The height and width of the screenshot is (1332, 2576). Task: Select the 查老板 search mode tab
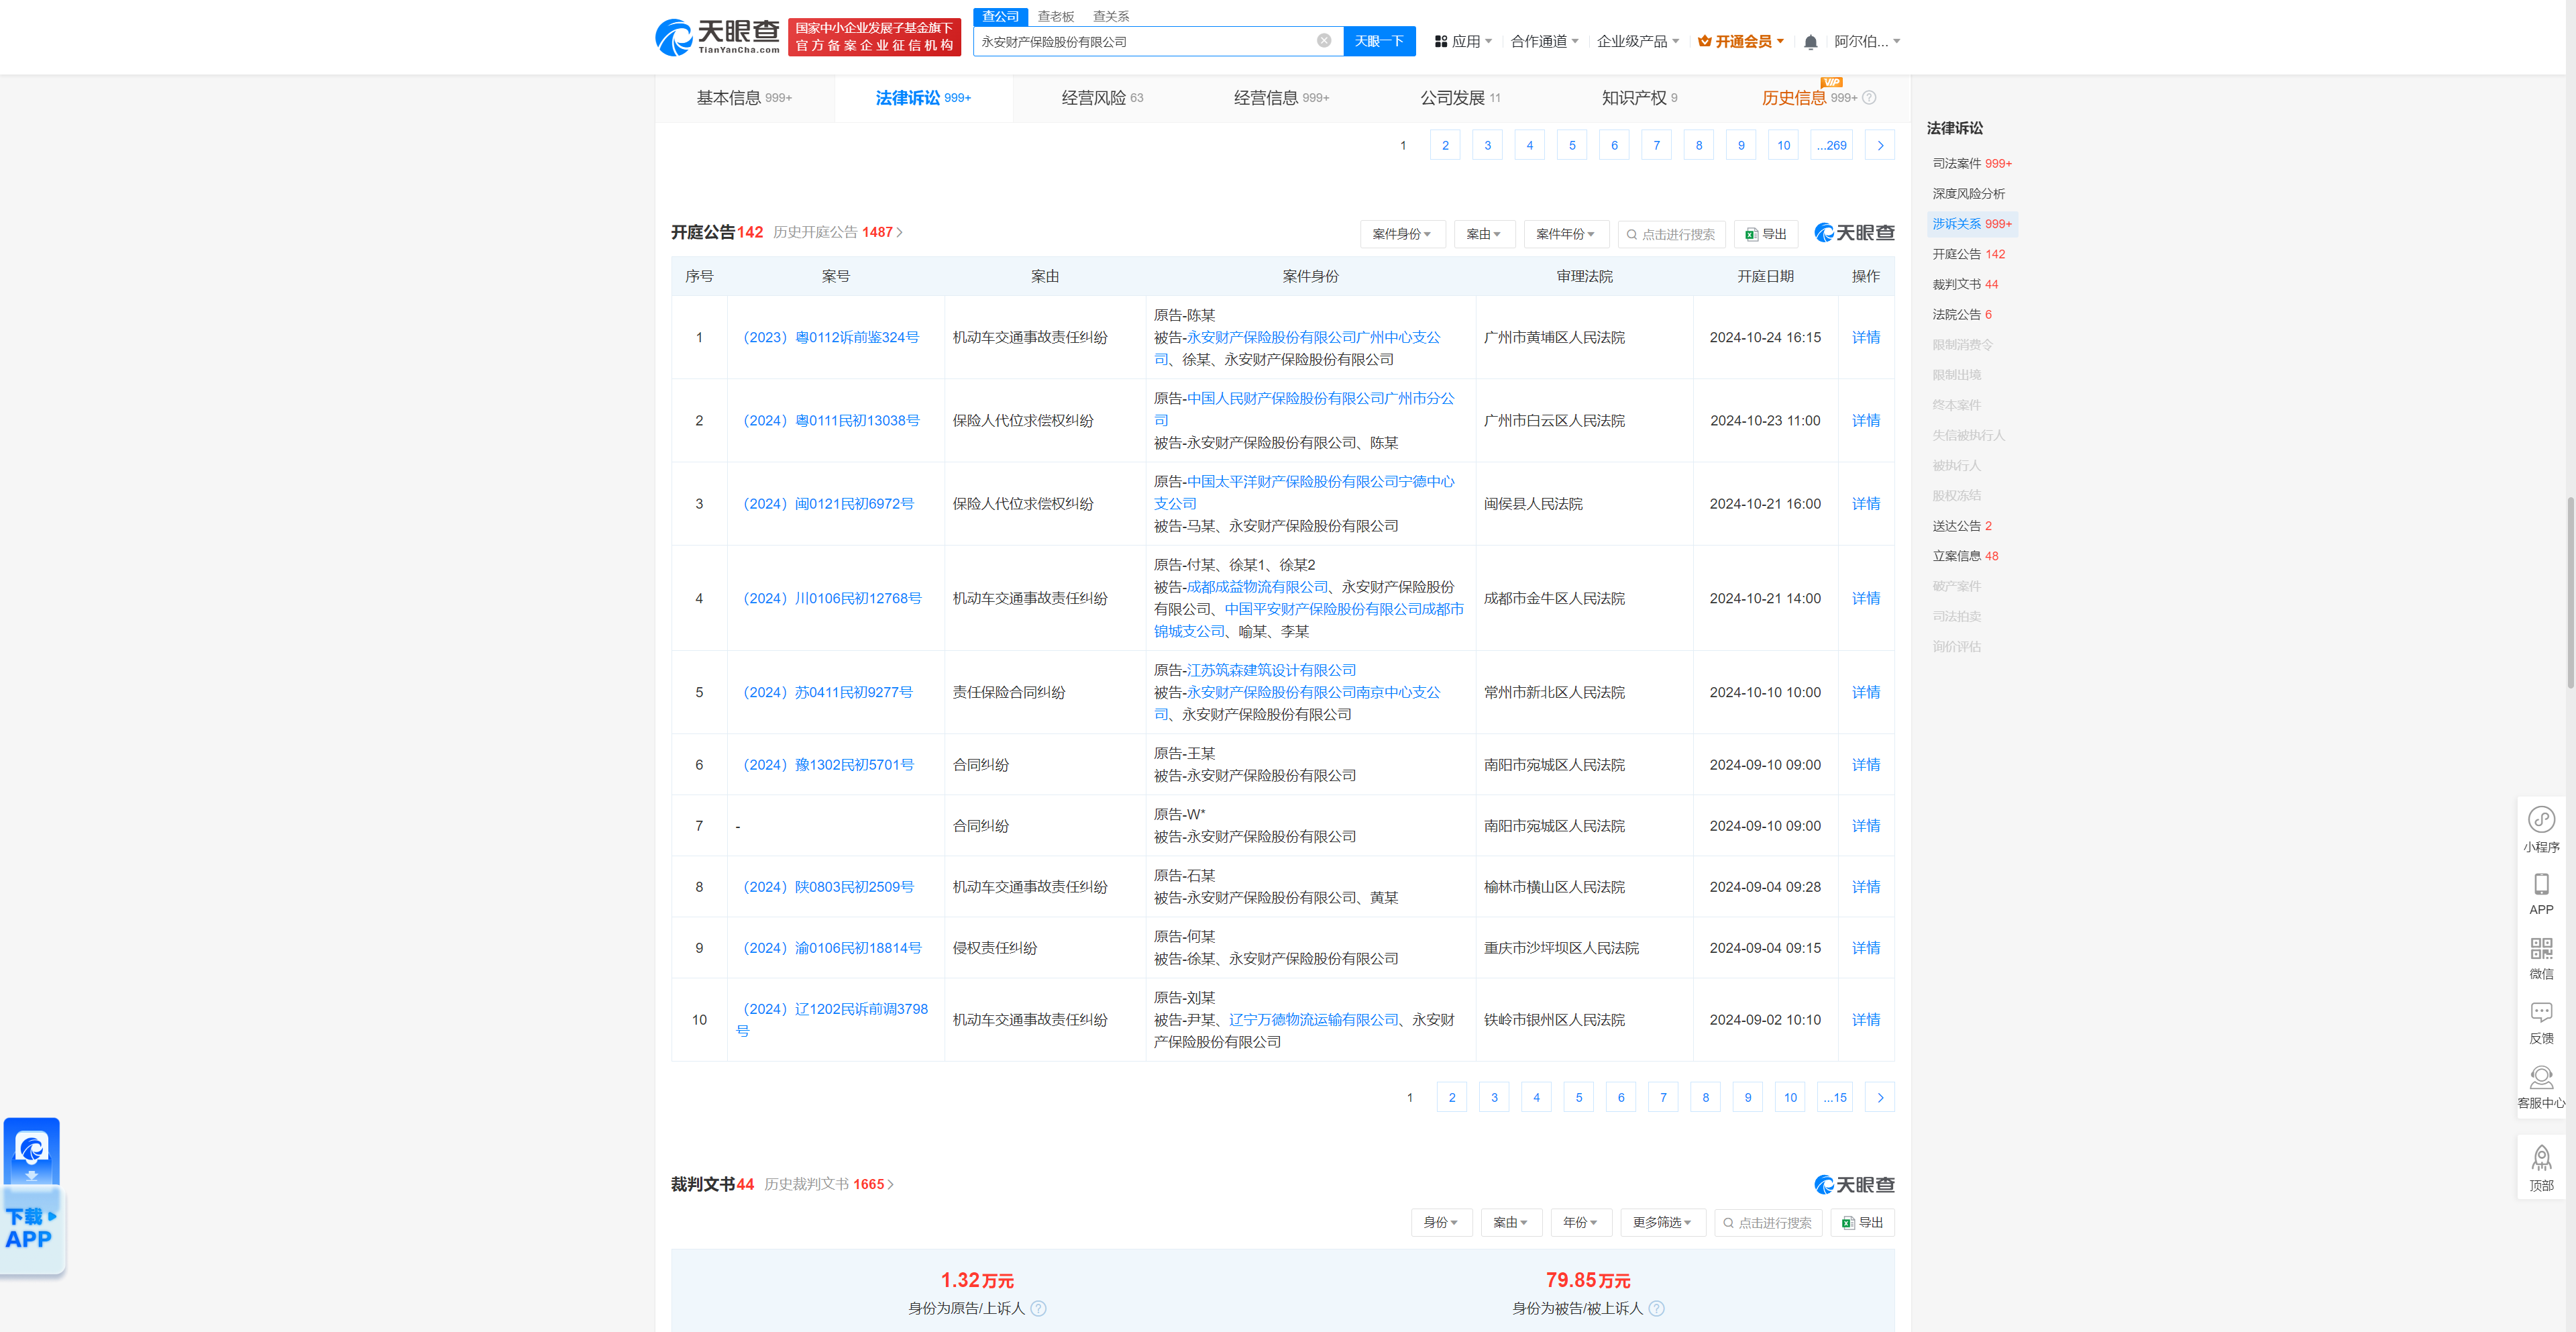pos(1055,16)
